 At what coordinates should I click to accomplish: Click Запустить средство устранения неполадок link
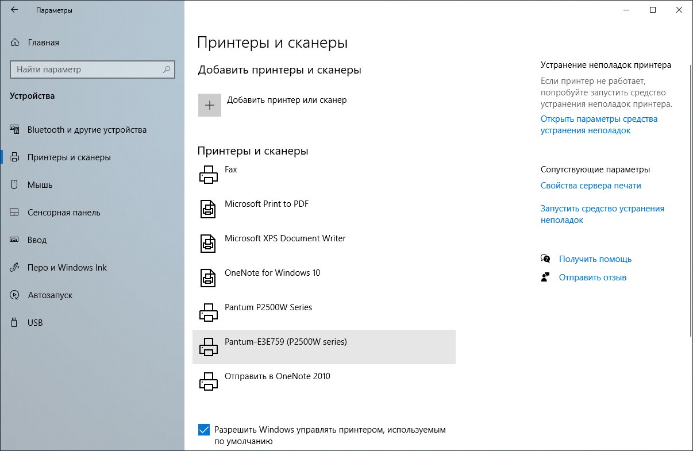pos(602,214)
